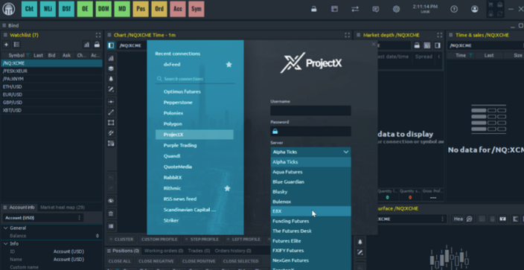
Task: Click the lock icon in top toolbar
Action: pos(314,10)
